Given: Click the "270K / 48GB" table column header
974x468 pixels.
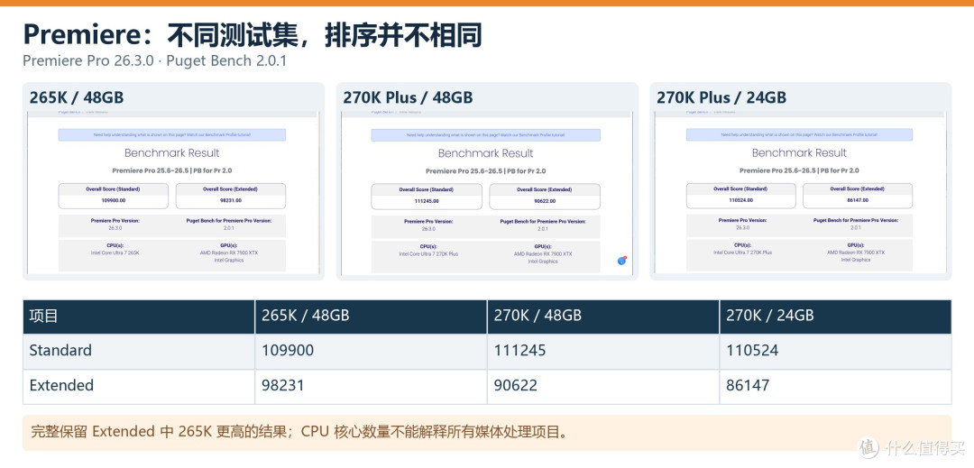Looking at the screenshot, I should [603, 317].
